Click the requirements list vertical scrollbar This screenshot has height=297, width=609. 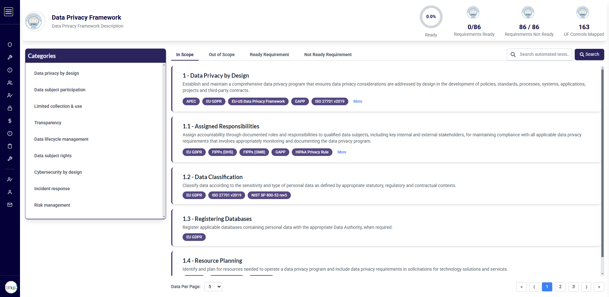pyautogui.click(x=602, y=158)
